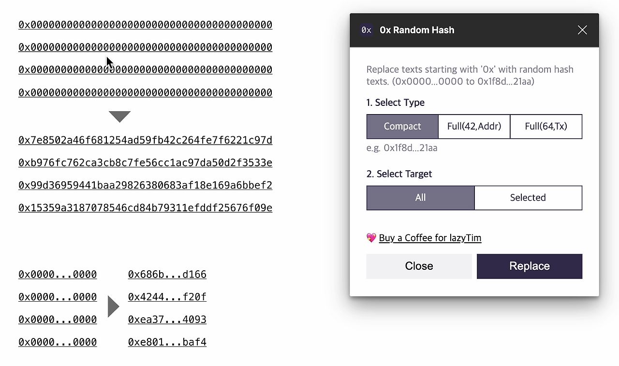619x366 pixels.
Task: Select the hash starting with 0xb976fc76
Action: click(x=145, y=163)
